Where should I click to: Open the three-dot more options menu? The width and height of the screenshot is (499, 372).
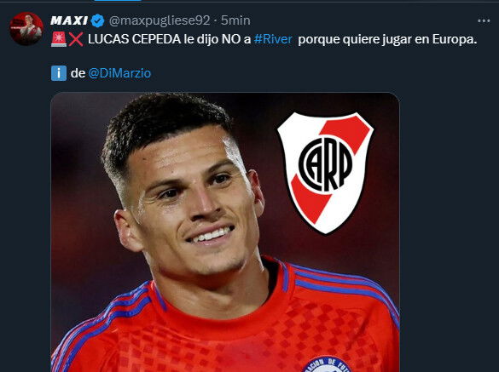484,21
